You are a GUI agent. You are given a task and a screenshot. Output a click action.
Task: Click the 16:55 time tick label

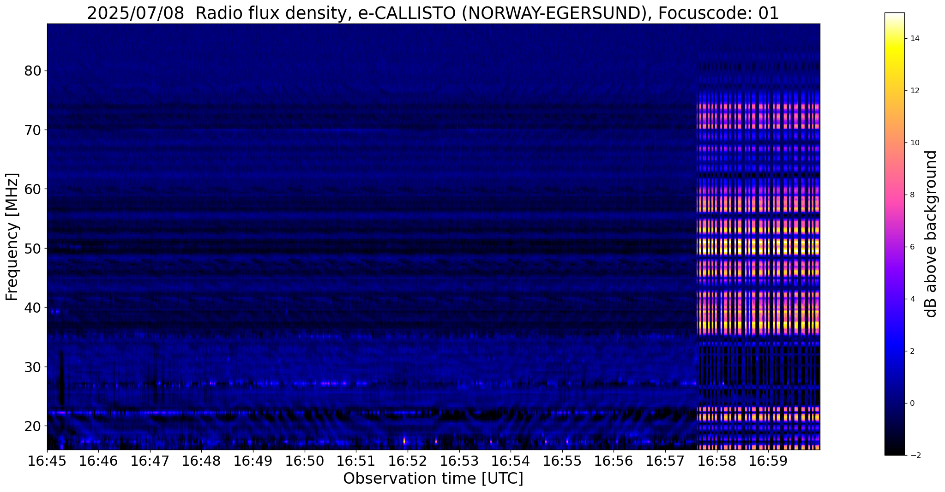562,461
